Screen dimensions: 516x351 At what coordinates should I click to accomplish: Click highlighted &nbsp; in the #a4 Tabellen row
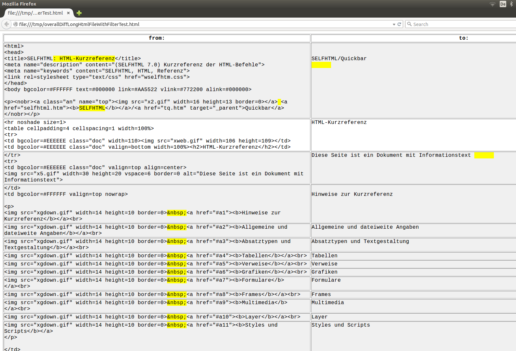pyautogui.click(x=177, y=256)
